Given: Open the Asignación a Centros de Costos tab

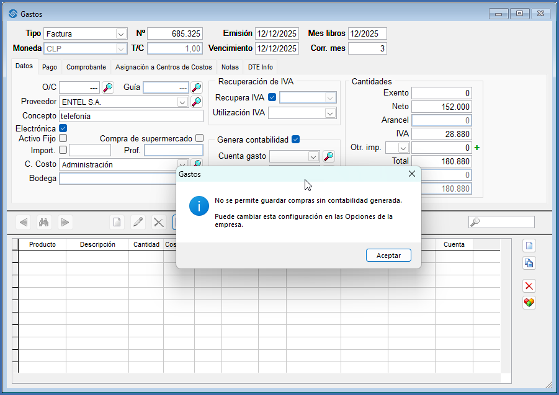Looking at the screenshot, I should pos(164,67).
